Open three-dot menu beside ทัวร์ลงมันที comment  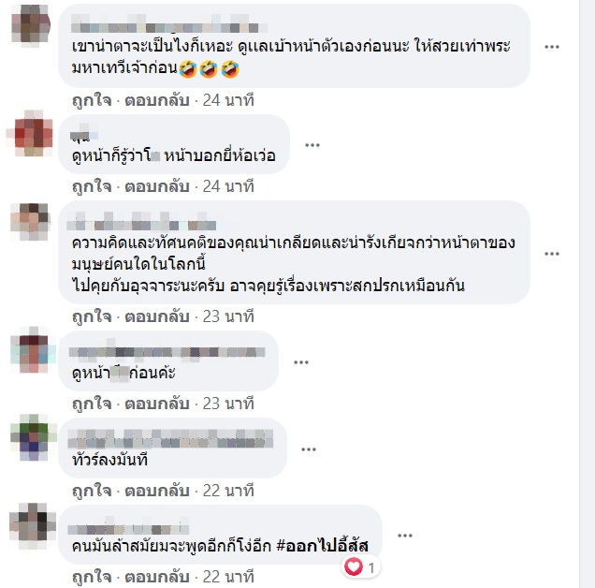(x=309, y=449)
